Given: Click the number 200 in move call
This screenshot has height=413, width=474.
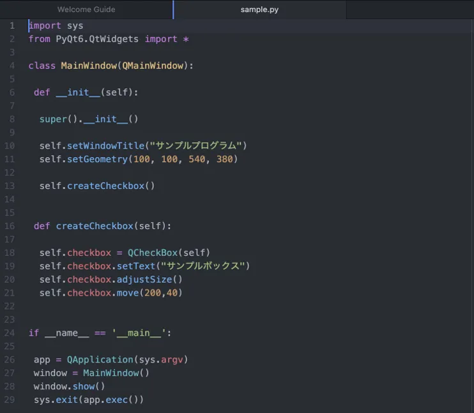Looking at the screenshot, I should pos(153,293).
